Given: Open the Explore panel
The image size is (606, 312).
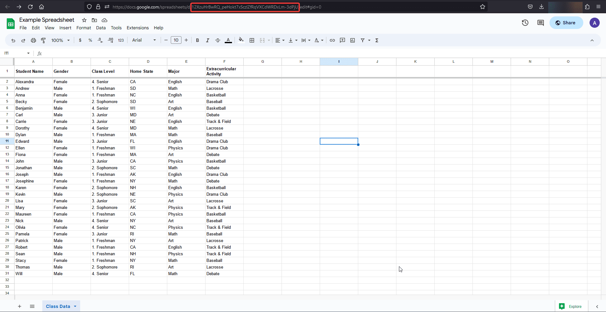Looking at the screenshot, I should 571,306.
